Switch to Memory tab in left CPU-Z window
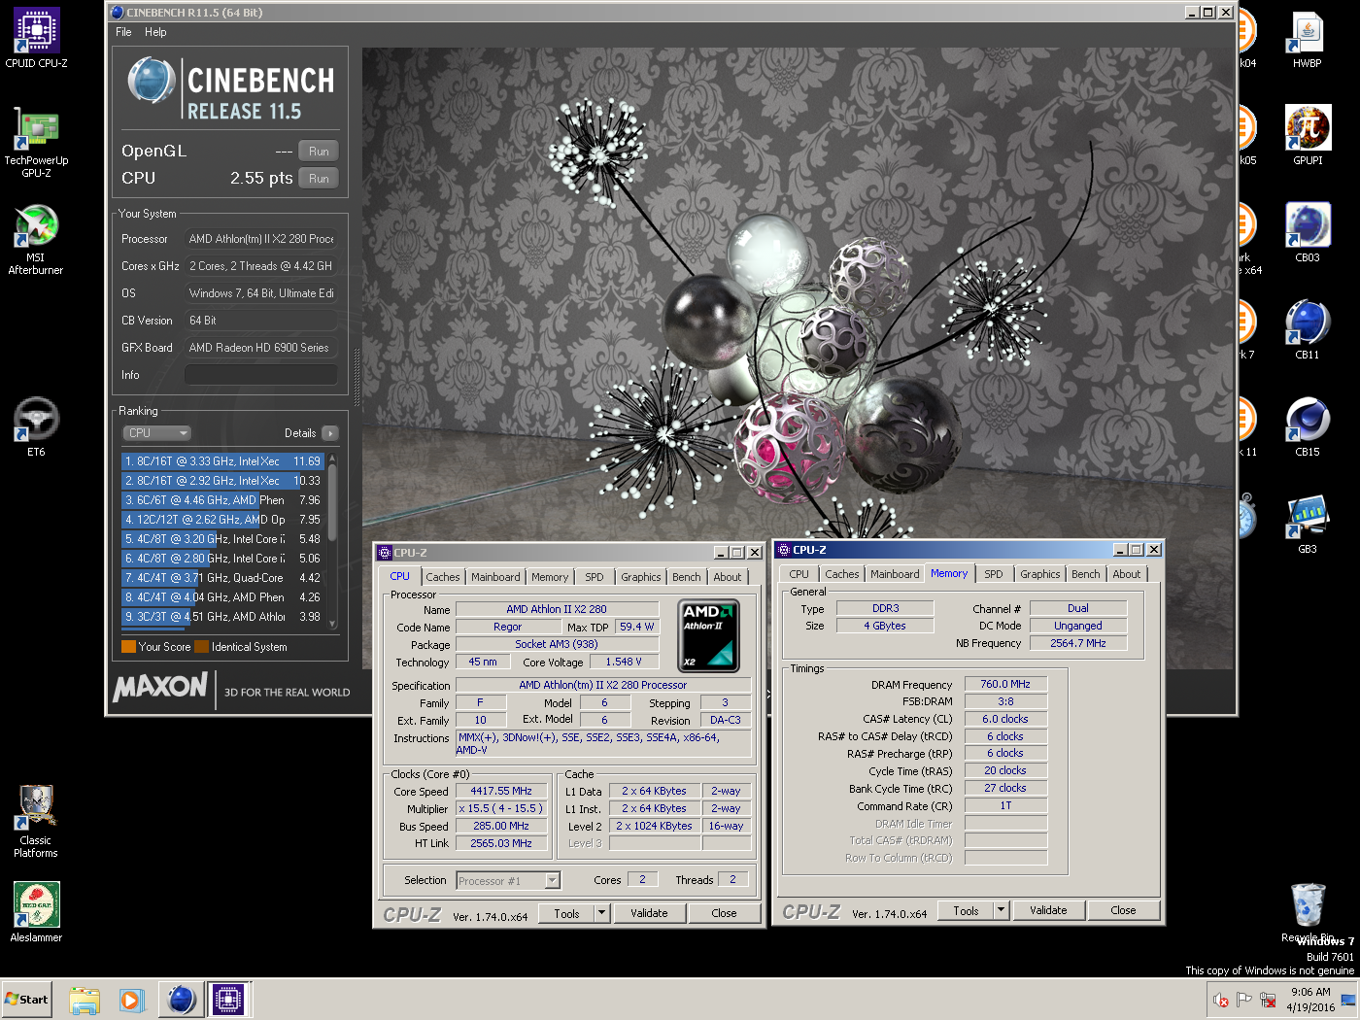The width and height of the screenshot is (1360, 1020). point(550,577)
